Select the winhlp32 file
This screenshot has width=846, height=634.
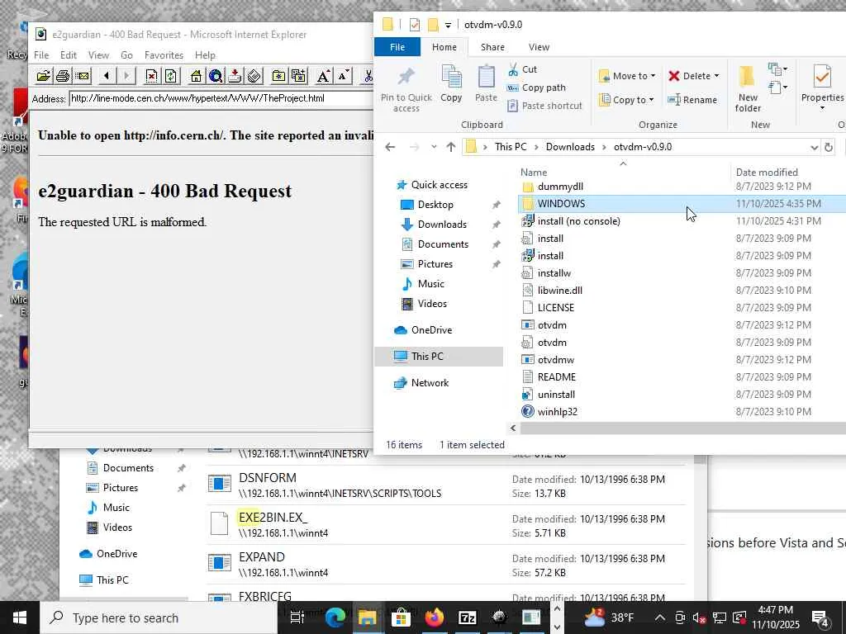(x=557, y=412)
